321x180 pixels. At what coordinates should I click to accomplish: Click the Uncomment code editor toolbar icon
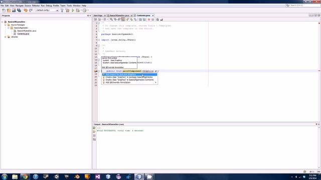pos(162,19)
